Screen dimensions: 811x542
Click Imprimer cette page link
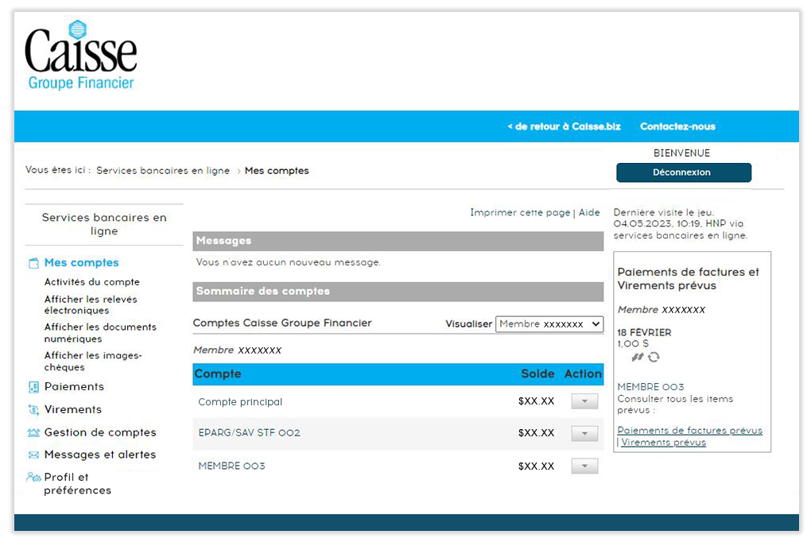point(520,212)
